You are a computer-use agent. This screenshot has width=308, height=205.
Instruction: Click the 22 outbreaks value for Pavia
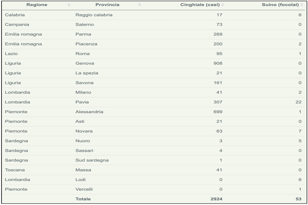[x=299, y=102]
